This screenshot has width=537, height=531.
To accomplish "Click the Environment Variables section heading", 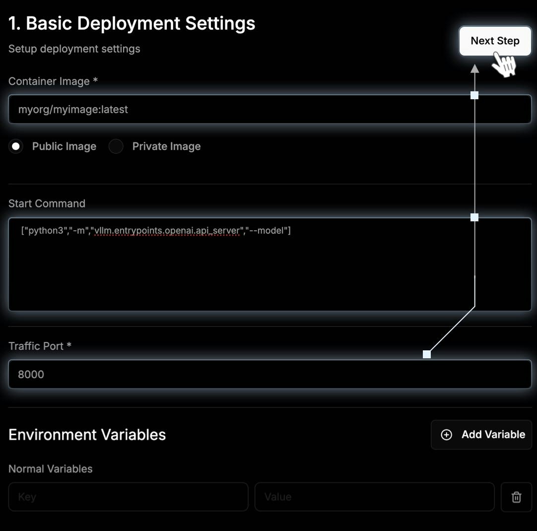I will coord(87,435).
